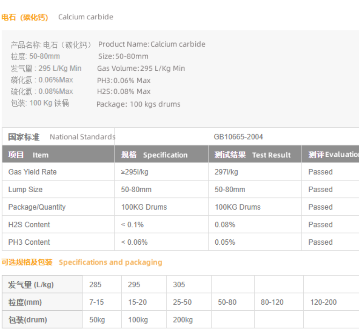
Task: Click '100KG Drums' in the Specification column
Action: 144,207
